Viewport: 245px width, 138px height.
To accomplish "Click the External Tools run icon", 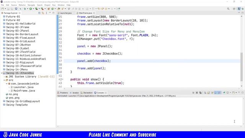I will click(42, 9).
